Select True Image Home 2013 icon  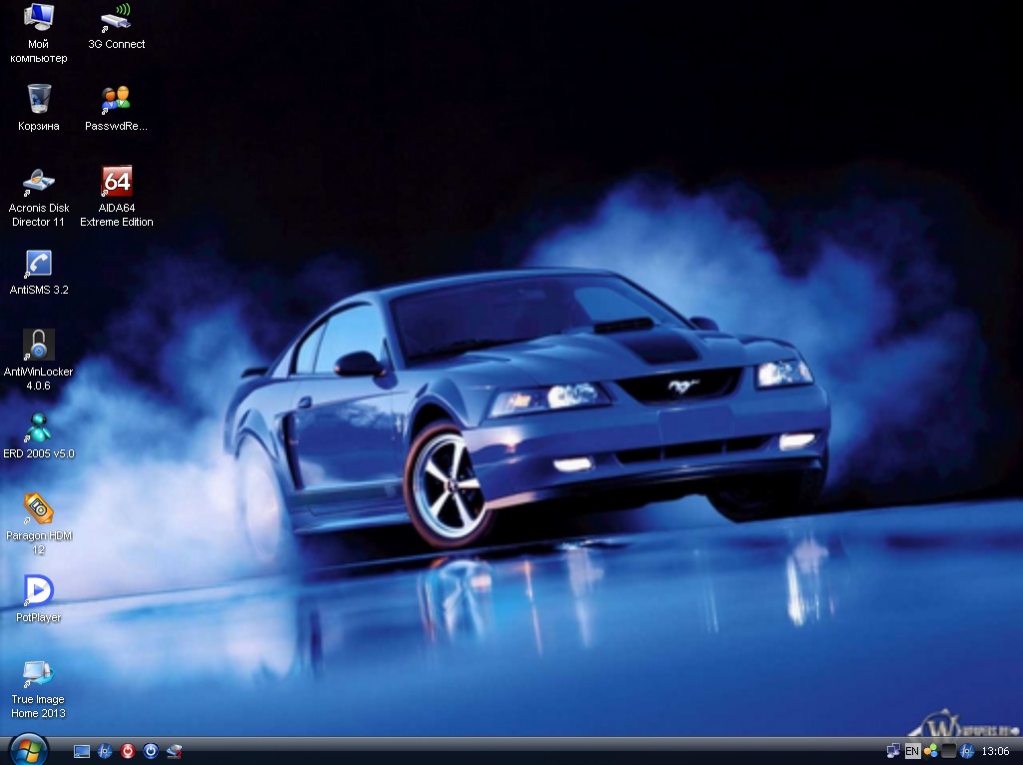tap(39, 673)
